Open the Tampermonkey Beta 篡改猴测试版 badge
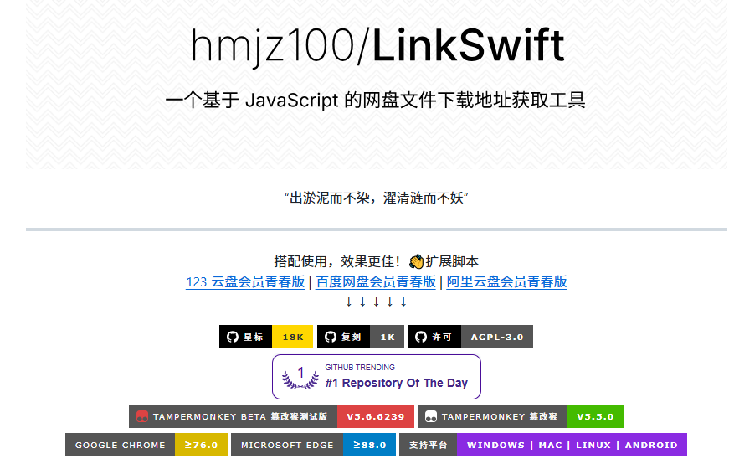 pyautogui.click(x=271, y=416)
